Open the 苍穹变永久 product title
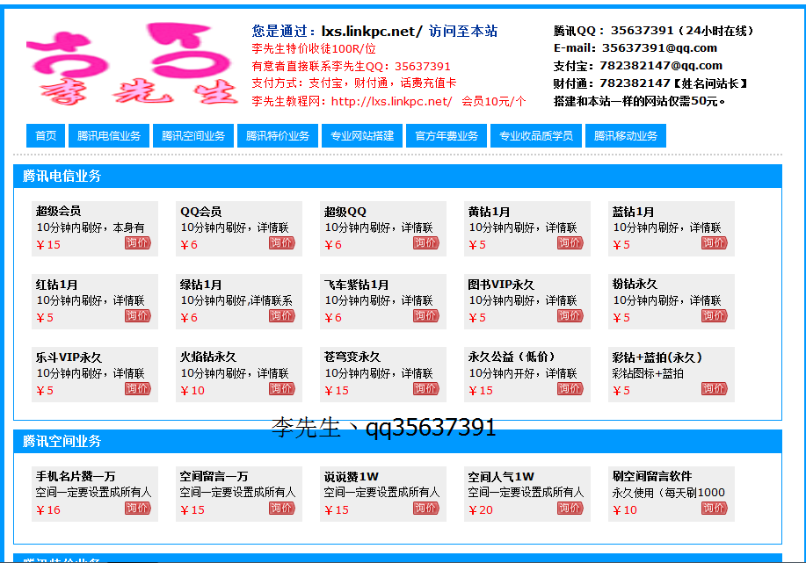 coord(352,357)
